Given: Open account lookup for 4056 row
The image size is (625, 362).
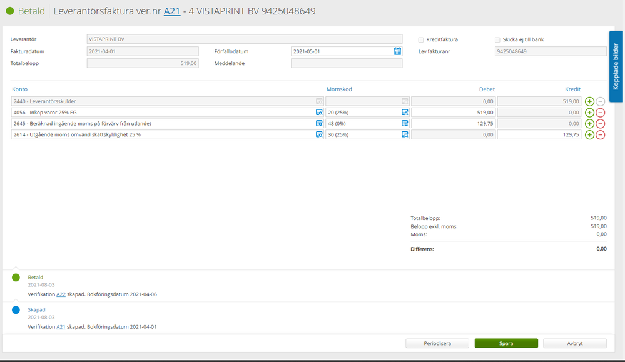Looking at the screenshot, I should (318, 113).
